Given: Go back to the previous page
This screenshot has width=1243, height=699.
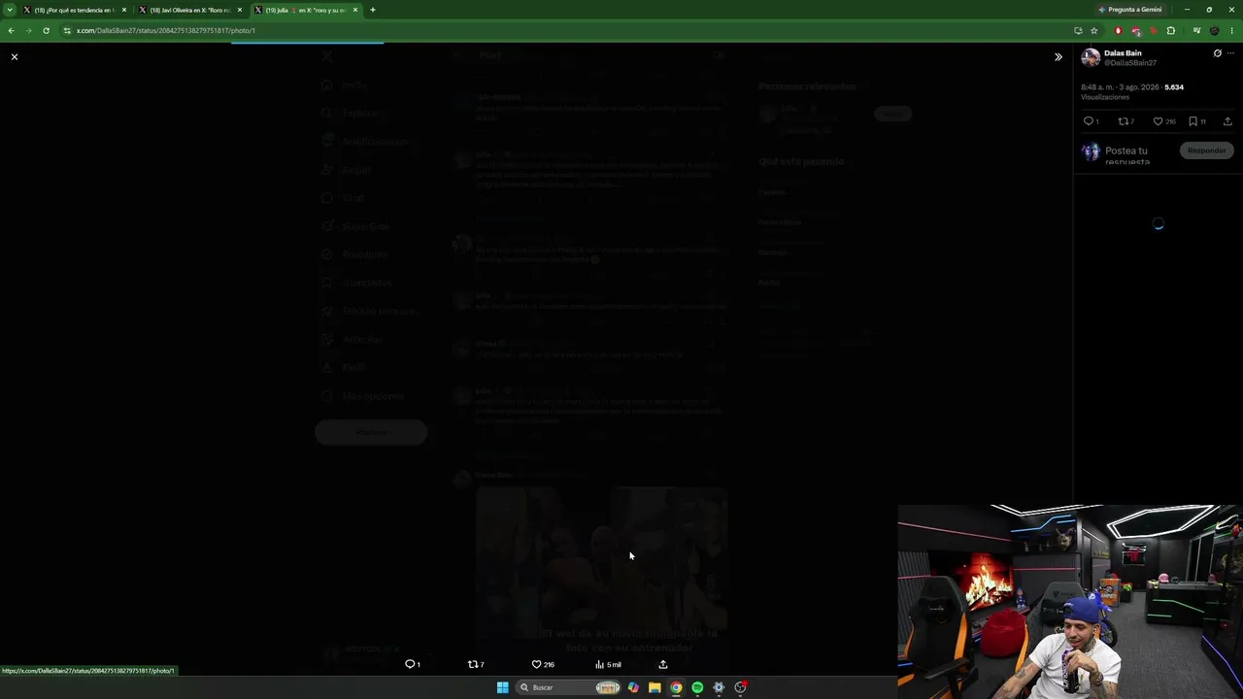Looking at the screenshot, I should point(11,30).
